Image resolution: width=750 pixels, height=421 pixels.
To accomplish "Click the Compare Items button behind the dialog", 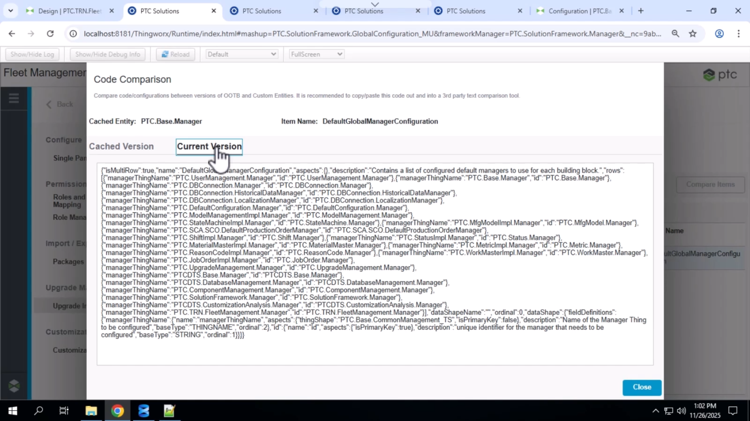I will (710, 184).
